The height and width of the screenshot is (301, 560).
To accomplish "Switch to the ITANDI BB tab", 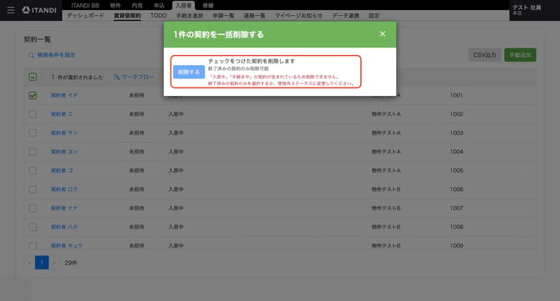I will pos(85,5).
